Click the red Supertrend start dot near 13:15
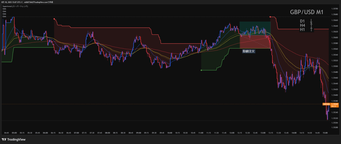Image resolution: width=341 pixels, height=144 pixels. coord(270,17)
